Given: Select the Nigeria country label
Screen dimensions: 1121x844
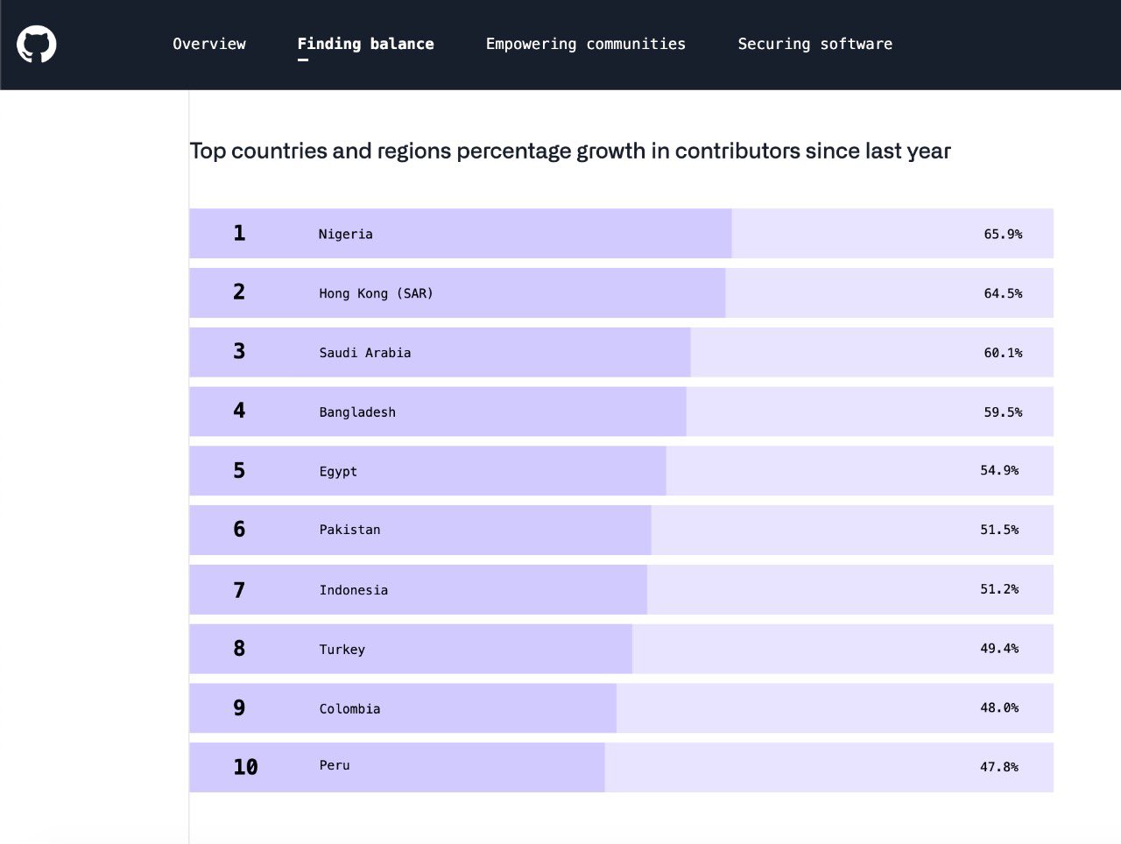Looking at the screenshot, I should point(345,234).
